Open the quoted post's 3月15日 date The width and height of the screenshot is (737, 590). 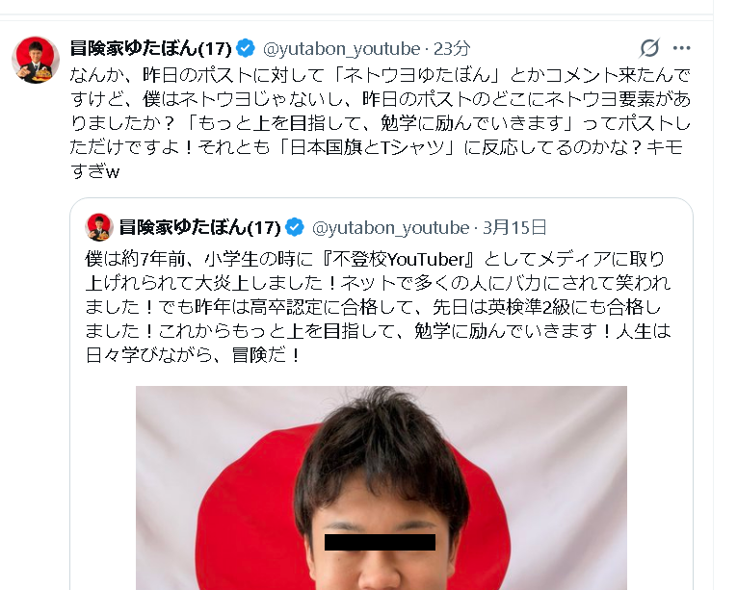(x=514, y=227)
